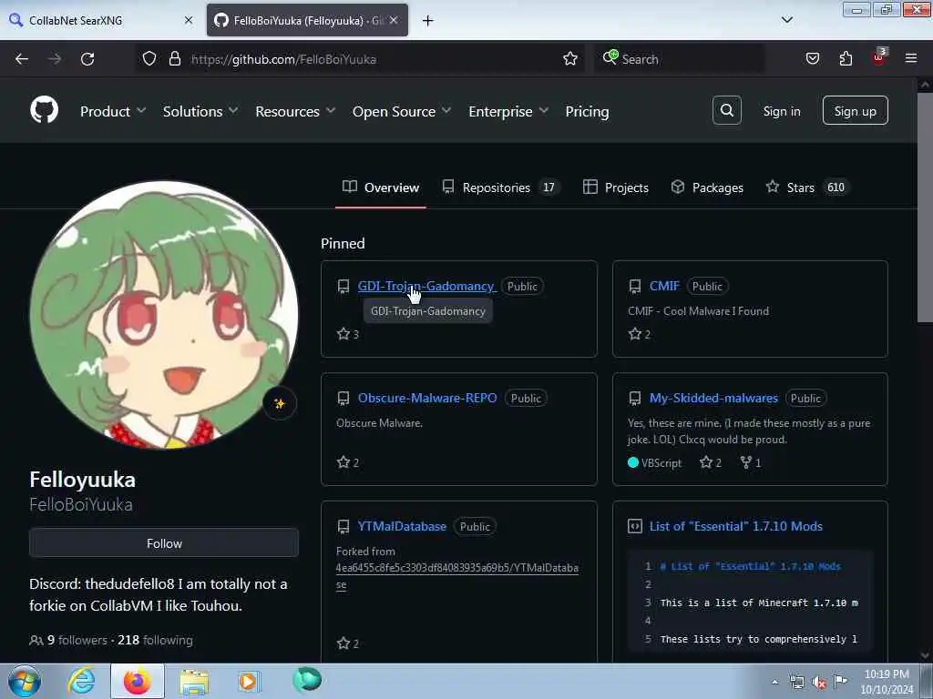The image size is (933, 699).
Task: Click the Sign in link
Action: tap(781, 111)
